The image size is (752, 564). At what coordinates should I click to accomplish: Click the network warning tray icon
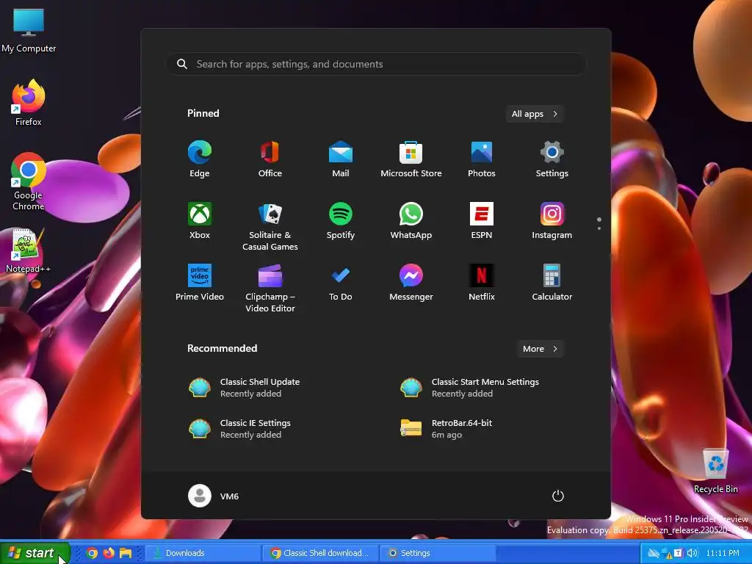click(x=666, y=554)
